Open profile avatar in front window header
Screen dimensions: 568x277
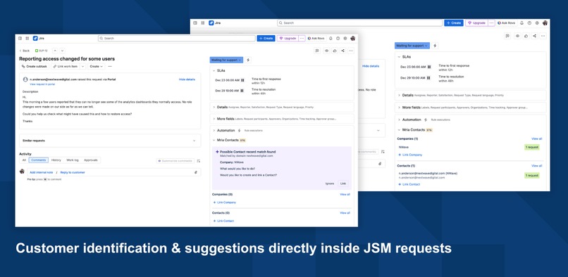(353, 39)
